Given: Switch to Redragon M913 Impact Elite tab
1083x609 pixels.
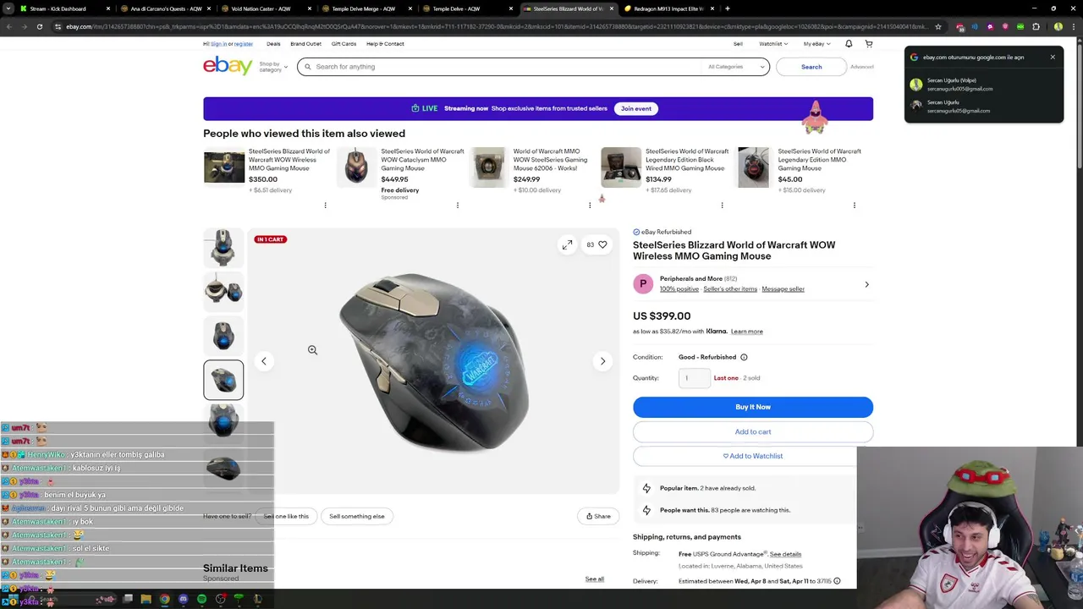Looking at the screenshot, I should tap(668, 8).
